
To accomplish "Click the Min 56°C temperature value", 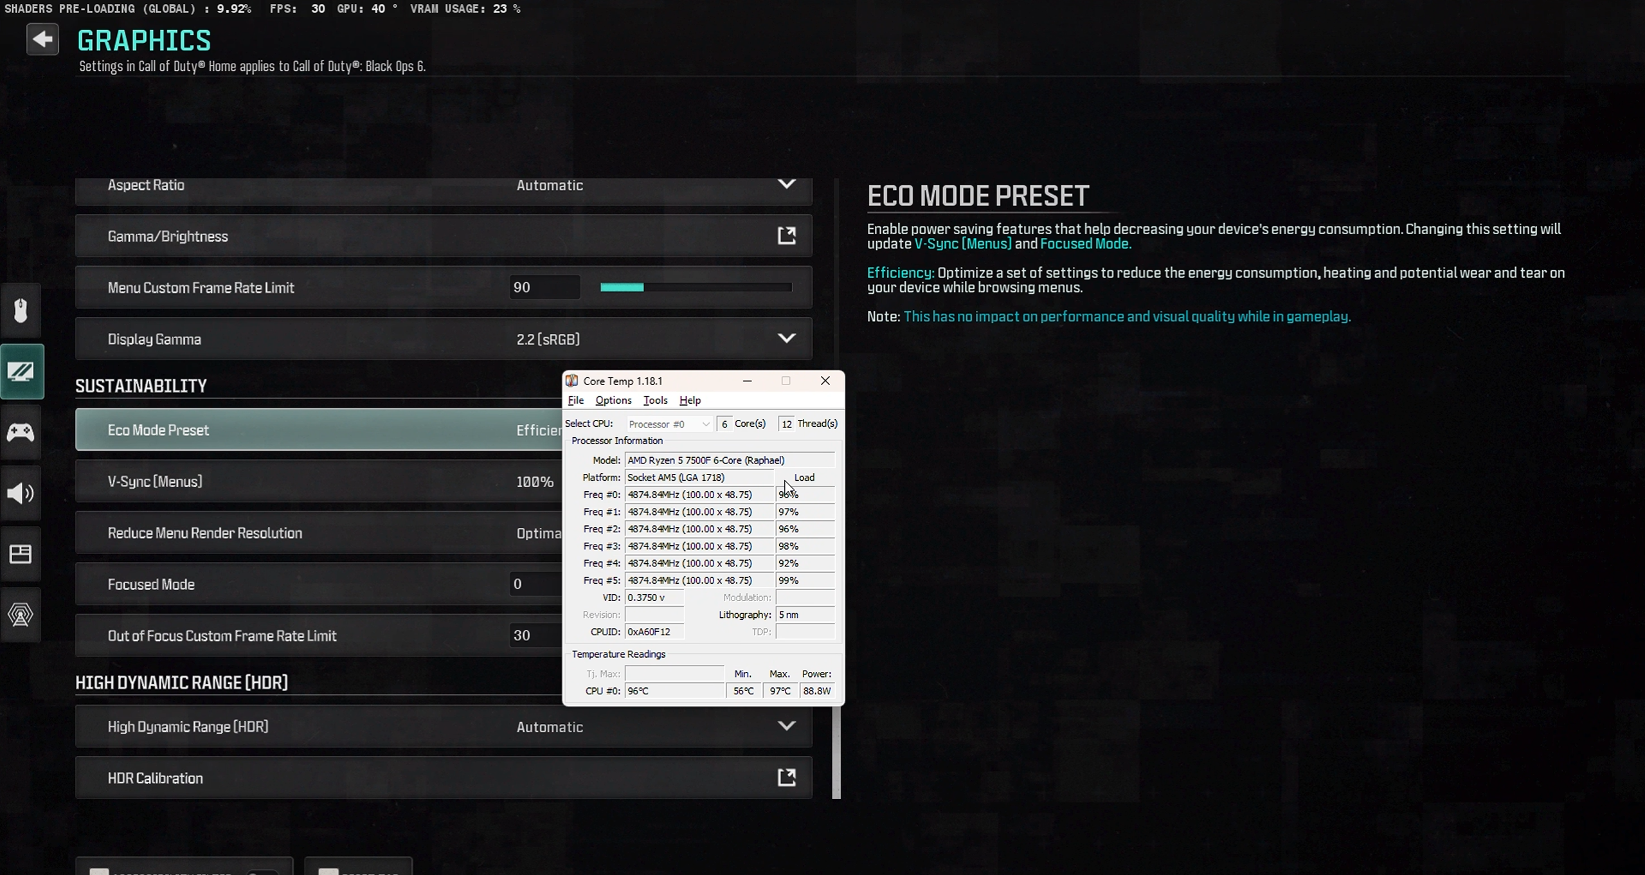I will (x=744, y=690).
